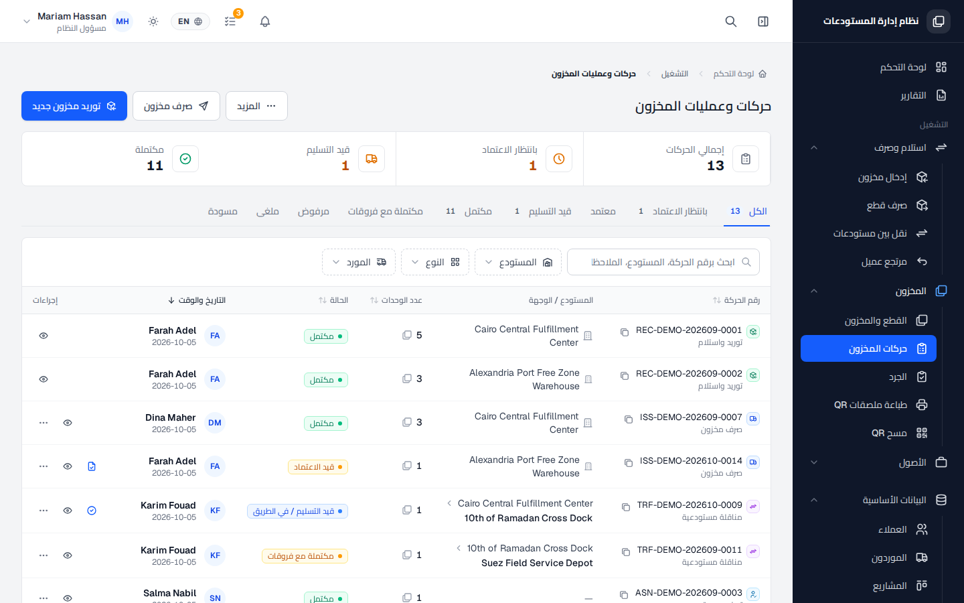Go to لوحة التحكم breadcrumb link
Screen dimensions: 964x603
pyautogui.click(x=740, y=74)
